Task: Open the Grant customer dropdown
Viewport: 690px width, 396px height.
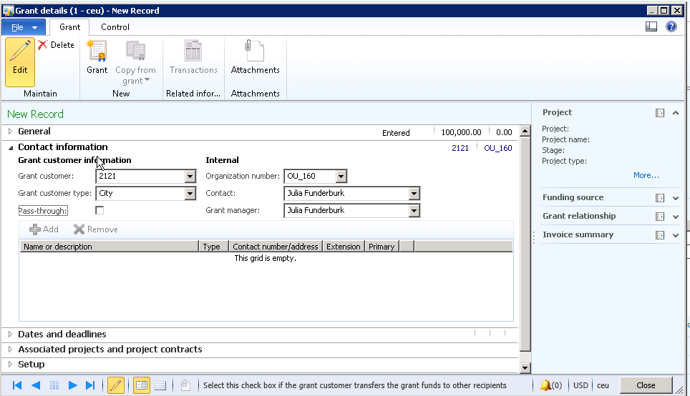Action: coord(190,177)
